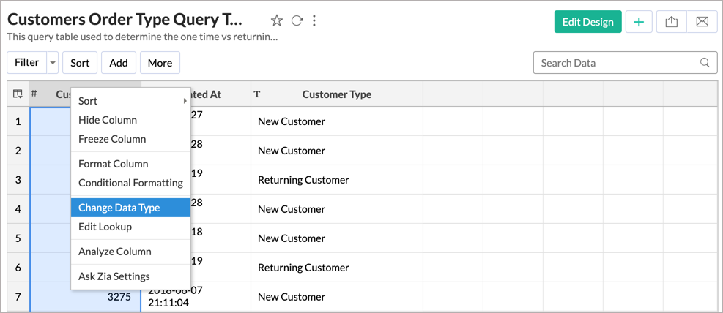
Task: Click the Customer Type column header
Action: (336, 94)
